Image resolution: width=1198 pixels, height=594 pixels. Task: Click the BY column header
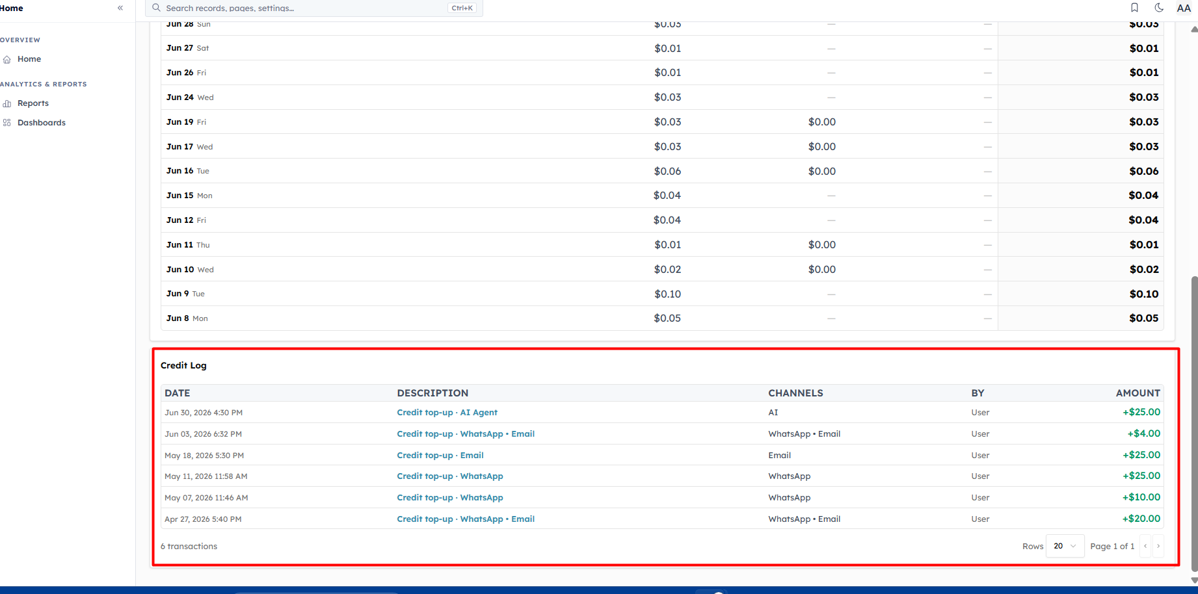point(978,393)
